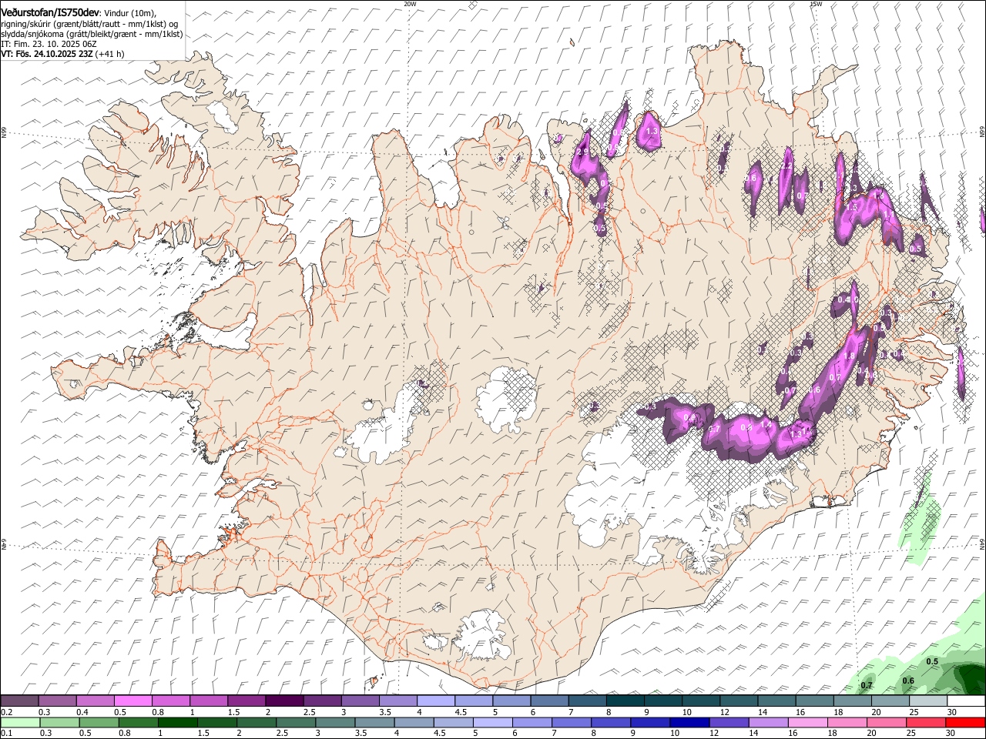The height and width of the screenshot is (739, 986).
Task: Select the darkest purple 2 swatch in upper legend row
Action: [x=284, y=701]
